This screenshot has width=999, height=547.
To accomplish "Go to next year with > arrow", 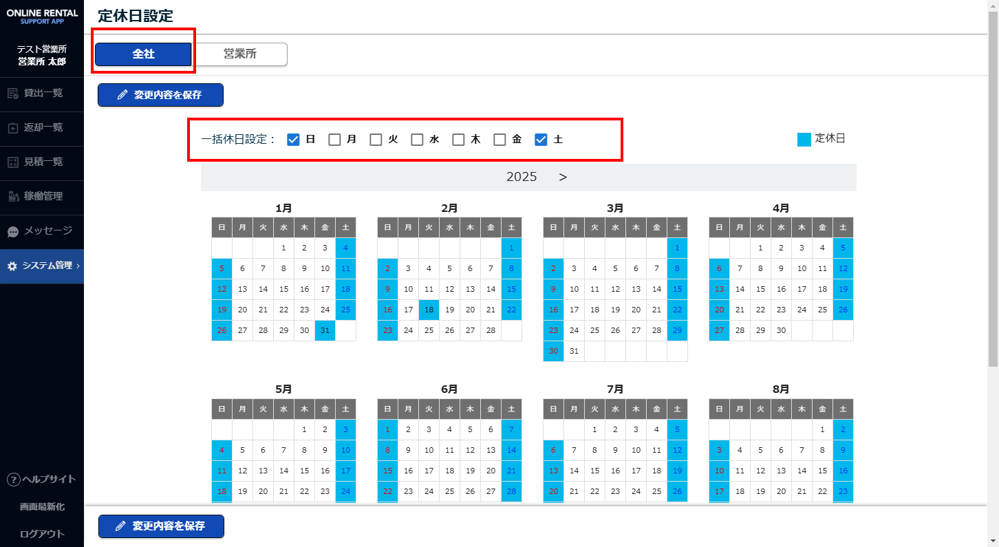I will [563, 177].
